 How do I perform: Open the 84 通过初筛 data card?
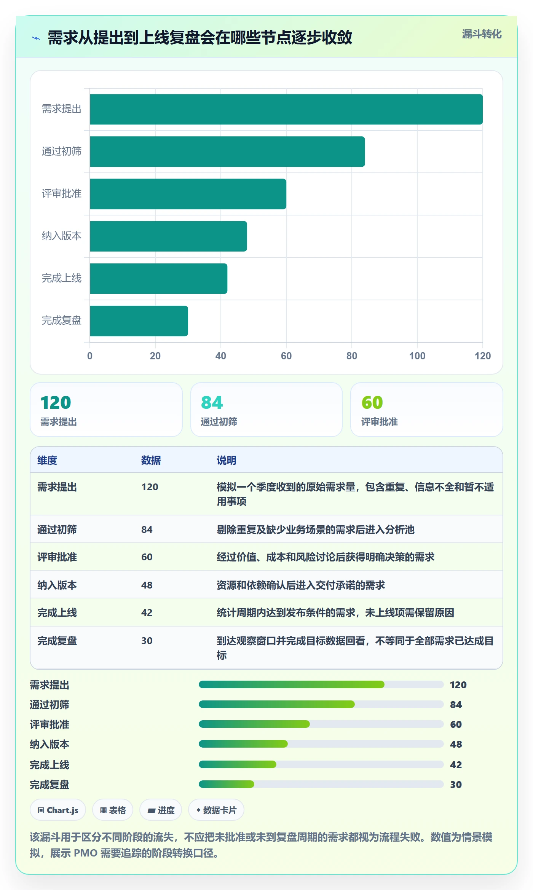point(266,410)
